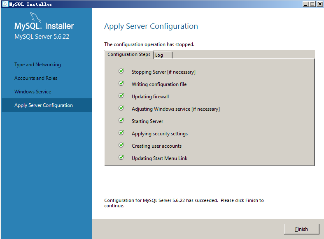Click green checkmark beside Updating firewall
This screenshot has width=324, height=239.
coord(121,95)
